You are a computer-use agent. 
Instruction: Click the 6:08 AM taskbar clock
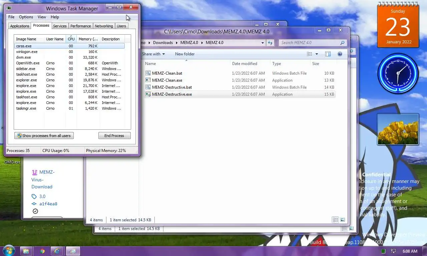410,251
